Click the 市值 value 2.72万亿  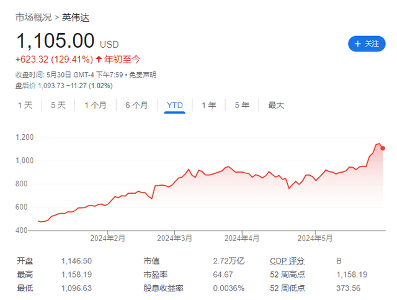pos(229,261)
